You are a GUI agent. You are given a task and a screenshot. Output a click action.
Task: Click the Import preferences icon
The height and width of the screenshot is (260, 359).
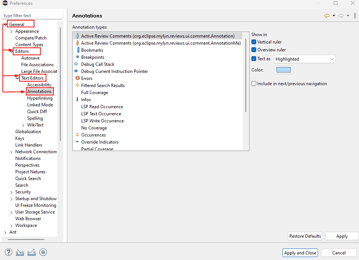pyautogui.click(x=20, y=253)
